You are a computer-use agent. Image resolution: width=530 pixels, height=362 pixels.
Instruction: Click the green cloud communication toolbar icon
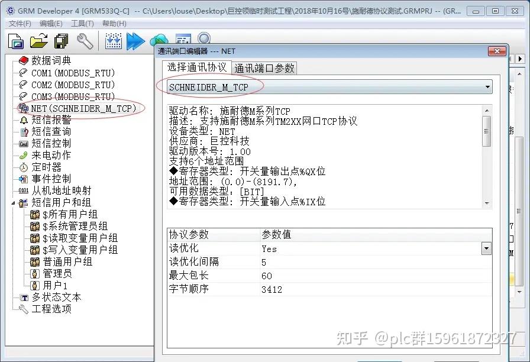pyautogui.click(x=159, y=39)
